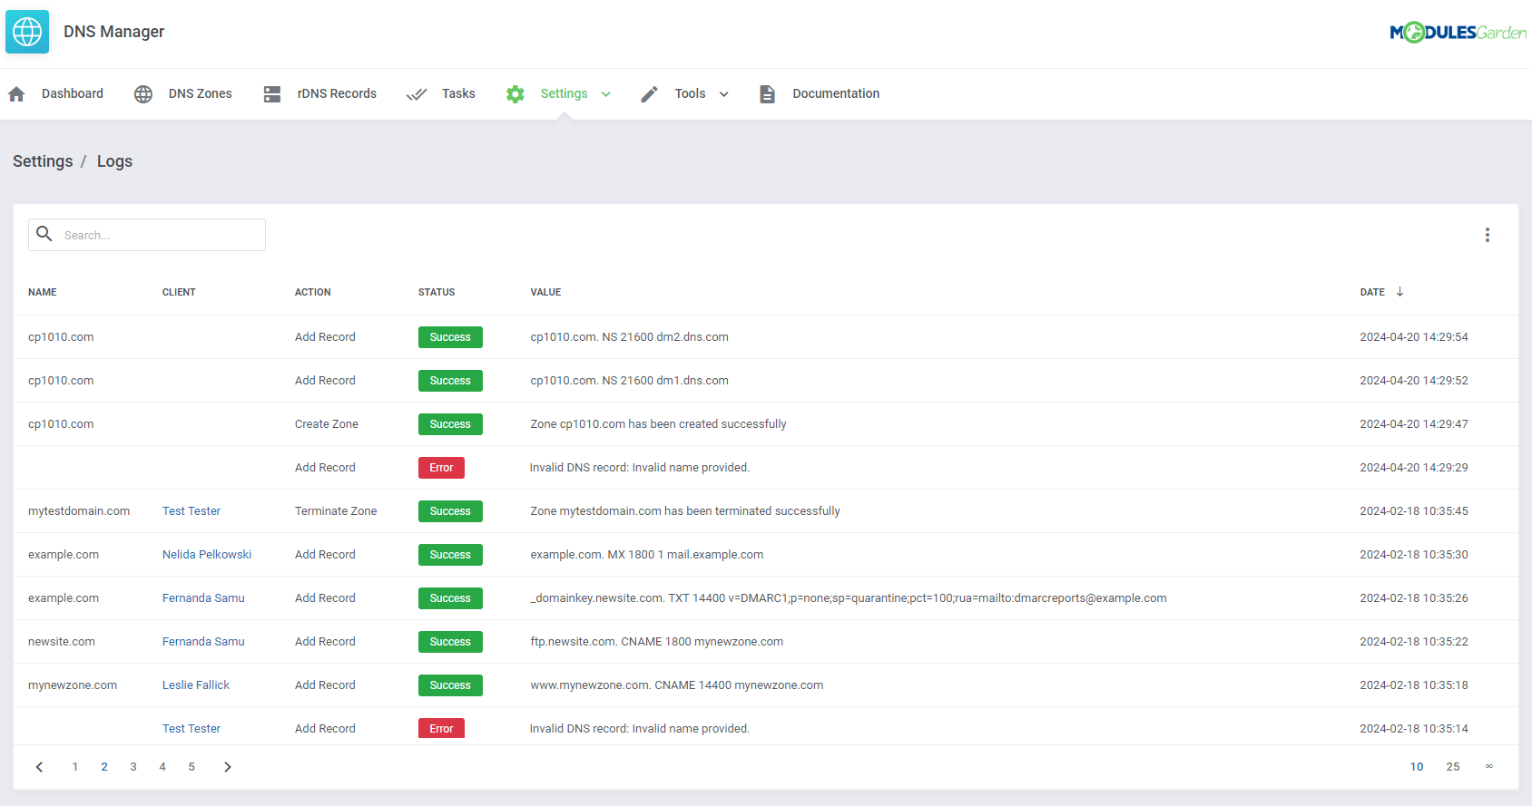
Task: Click the DNS Zones globe icon
Action: point(143,94)
